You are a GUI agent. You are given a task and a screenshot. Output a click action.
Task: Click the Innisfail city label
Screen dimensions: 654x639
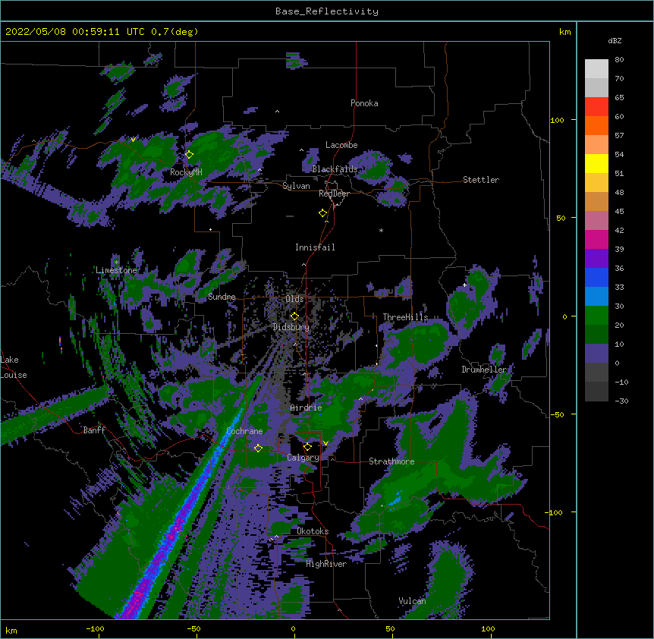click(315, 247)
